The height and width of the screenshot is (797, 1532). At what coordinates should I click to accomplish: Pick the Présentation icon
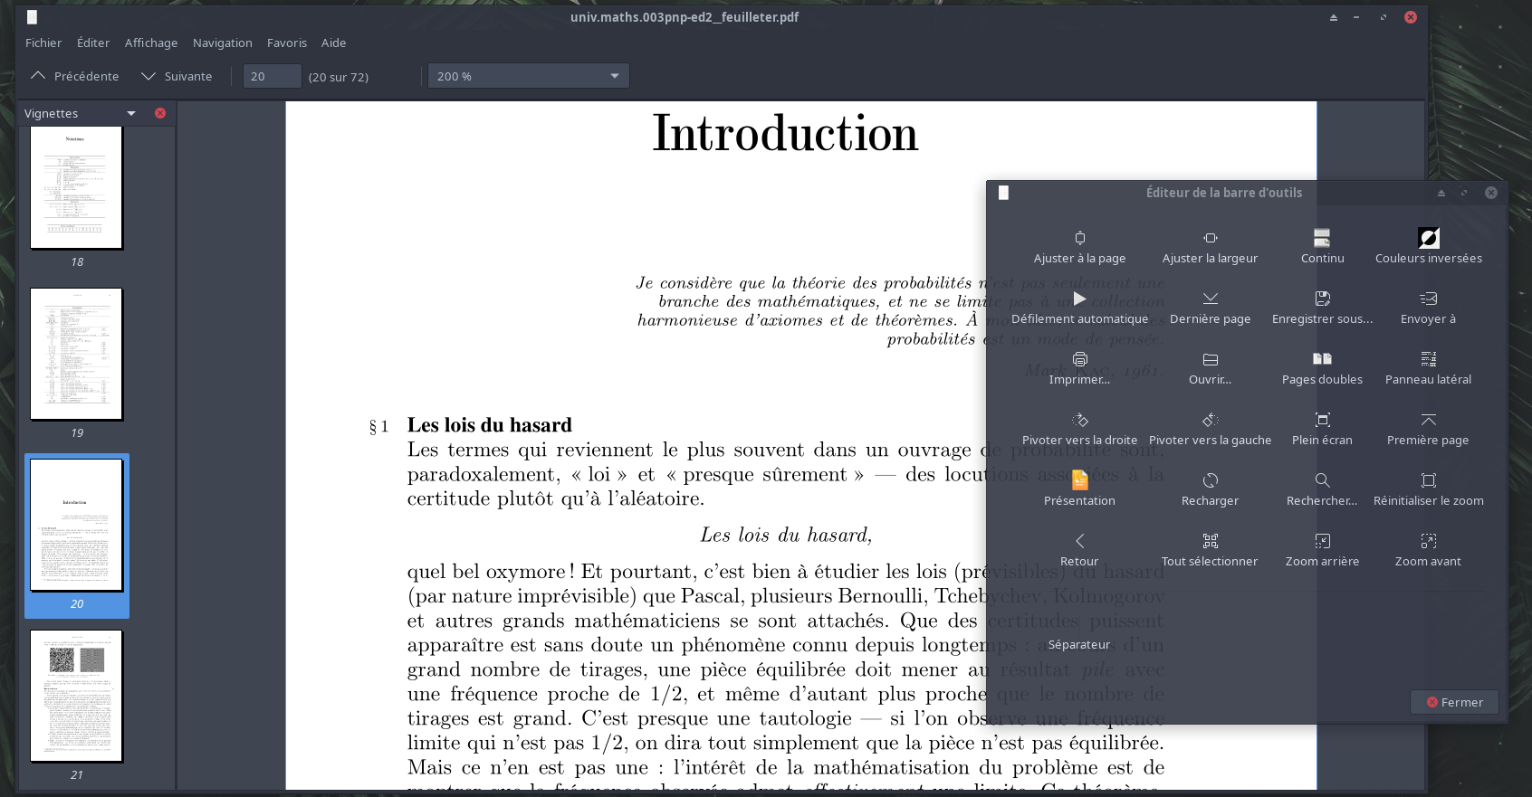pyautogui.click(x=1079, y=480)
